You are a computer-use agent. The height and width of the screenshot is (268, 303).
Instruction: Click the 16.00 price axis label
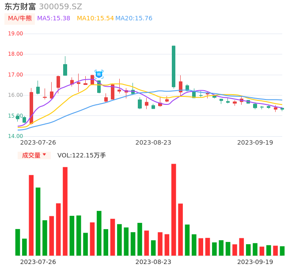(15, 95)
